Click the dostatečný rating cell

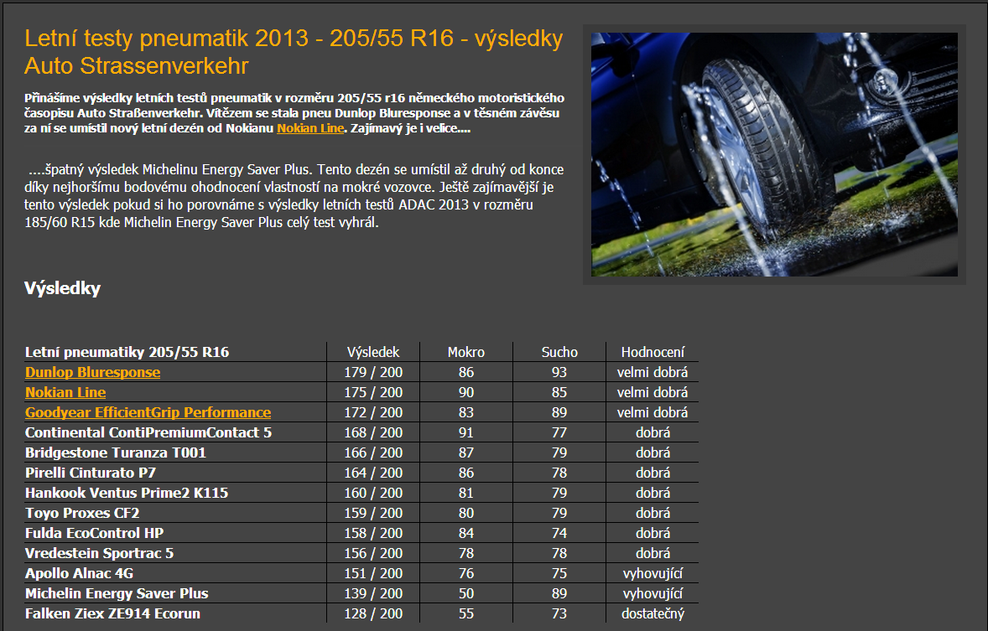click(x=653, y=613)
